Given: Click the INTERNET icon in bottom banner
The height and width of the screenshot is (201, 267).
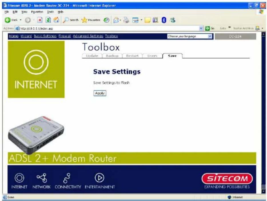Looking at the screenshot, I should coord(19,178).
